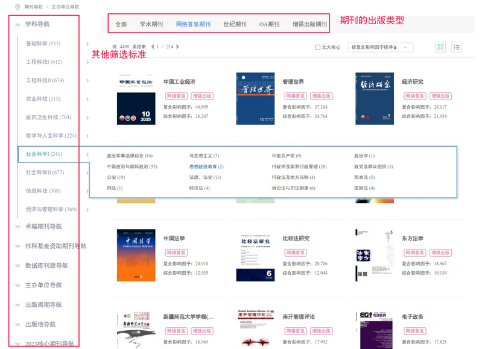Click the location pin breadcrumb icon
The image size is (482, 349).
(17, 7)
